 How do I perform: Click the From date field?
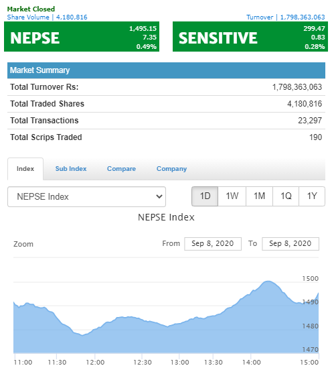[x=213, y=244]
